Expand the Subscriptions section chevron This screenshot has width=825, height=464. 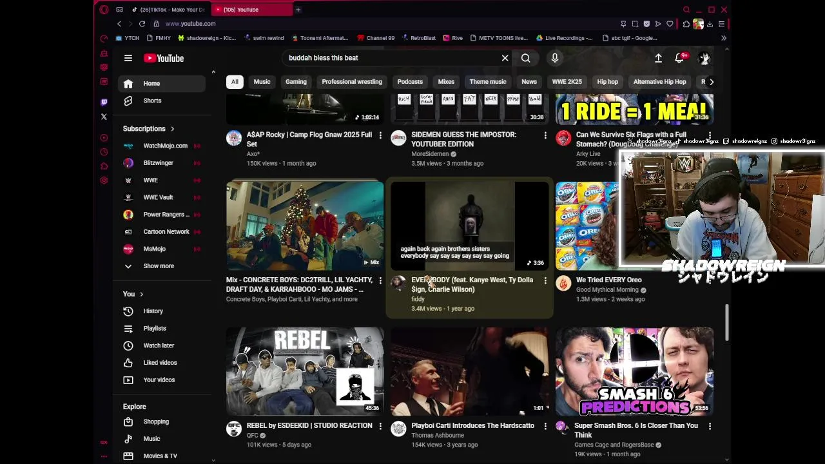172,129
